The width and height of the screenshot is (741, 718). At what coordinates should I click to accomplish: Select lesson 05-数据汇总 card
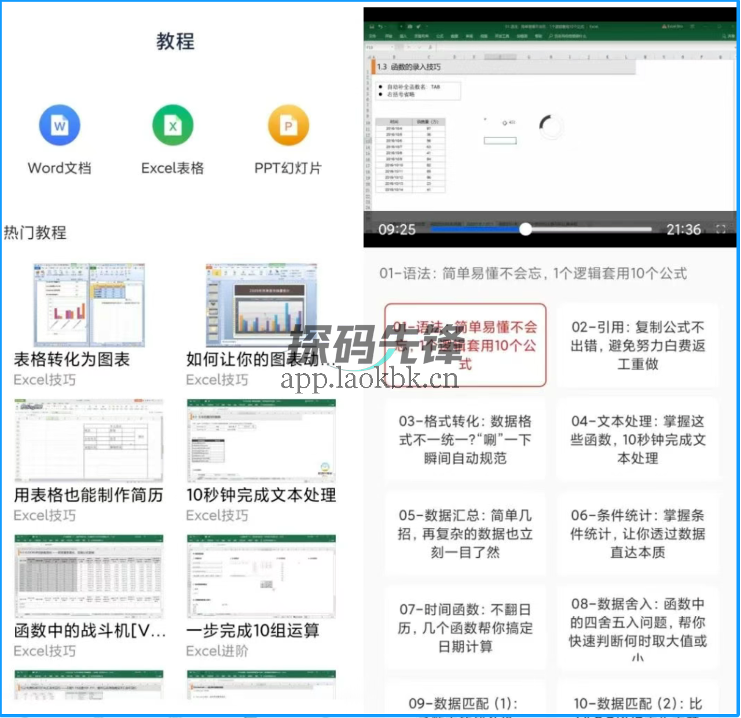click(465, 534)
